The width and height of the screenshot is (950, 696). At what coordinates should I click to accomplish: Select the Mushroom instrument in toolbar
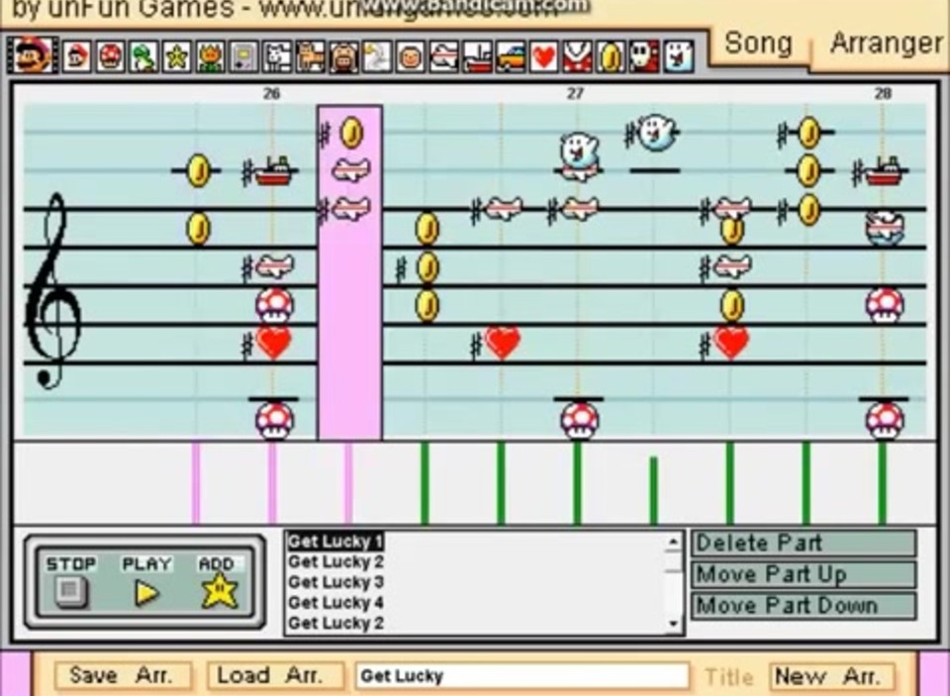pos(110,57)
